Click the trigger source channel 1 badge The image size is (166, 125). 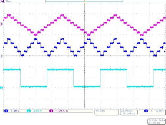click(x=146, y=111)
